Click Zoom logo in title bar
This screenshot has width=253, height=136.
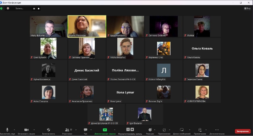coord(1,3)
